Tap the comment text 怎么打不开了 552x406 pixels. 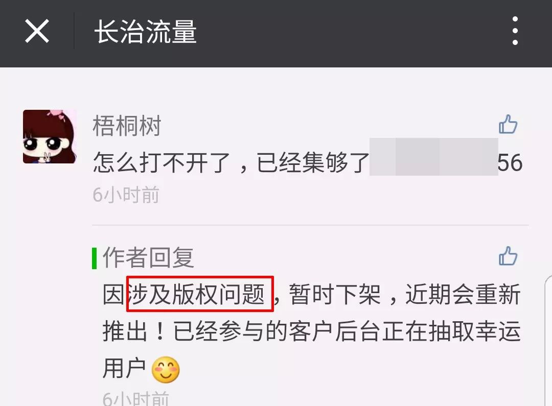(162, 162)
